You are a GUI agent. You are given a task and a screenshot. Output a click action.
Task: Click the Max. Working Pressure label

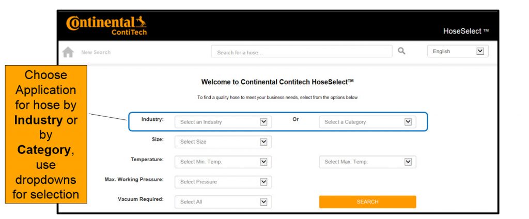(134, 179)
